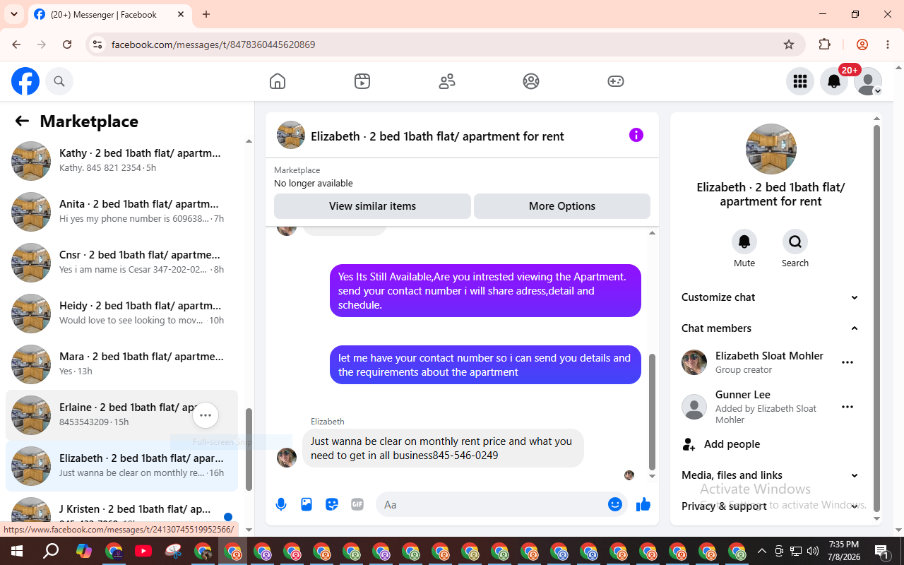
Task: Open the Reels video icon
Action: (x=362, y=81)
